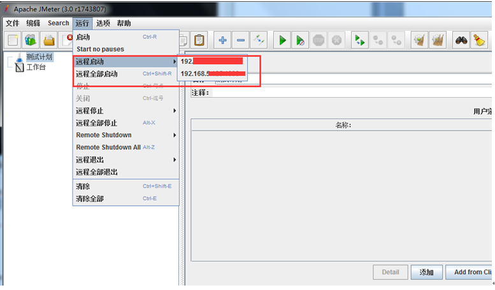This screenshot has width=495, height=290.
Task: Expand the Remote Shutdown submenu
Action: 126,135
